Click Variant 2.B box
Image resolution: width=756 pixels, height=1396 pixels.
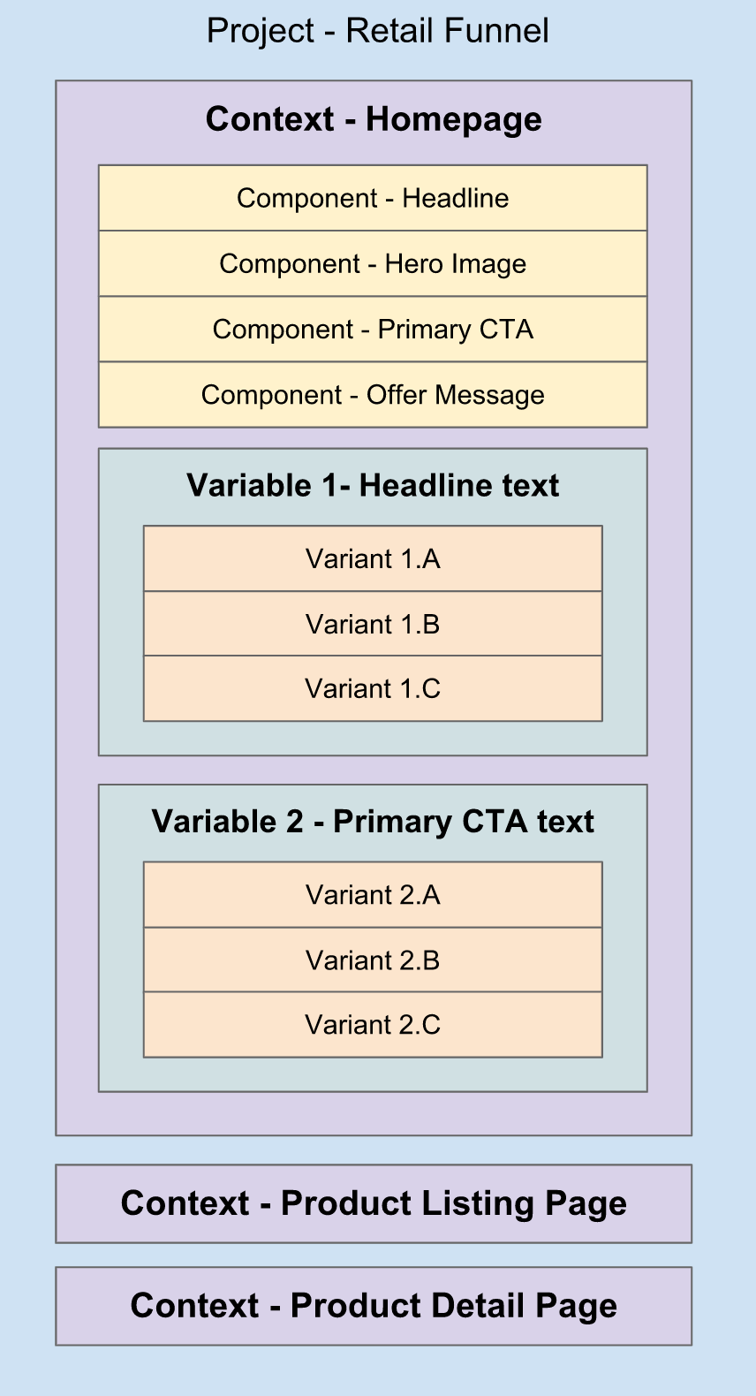(373, 960)
